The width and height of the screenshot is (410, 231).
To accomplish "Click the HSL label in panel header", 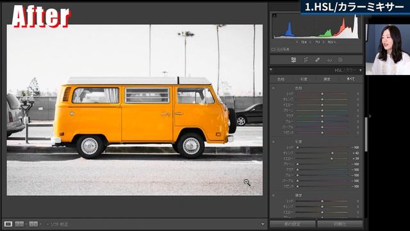I will pos(339,70).
